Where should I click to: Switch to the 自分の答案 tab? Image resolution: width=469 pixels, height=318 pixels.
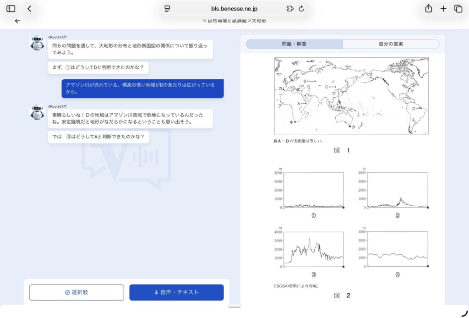tap(391, 44)
